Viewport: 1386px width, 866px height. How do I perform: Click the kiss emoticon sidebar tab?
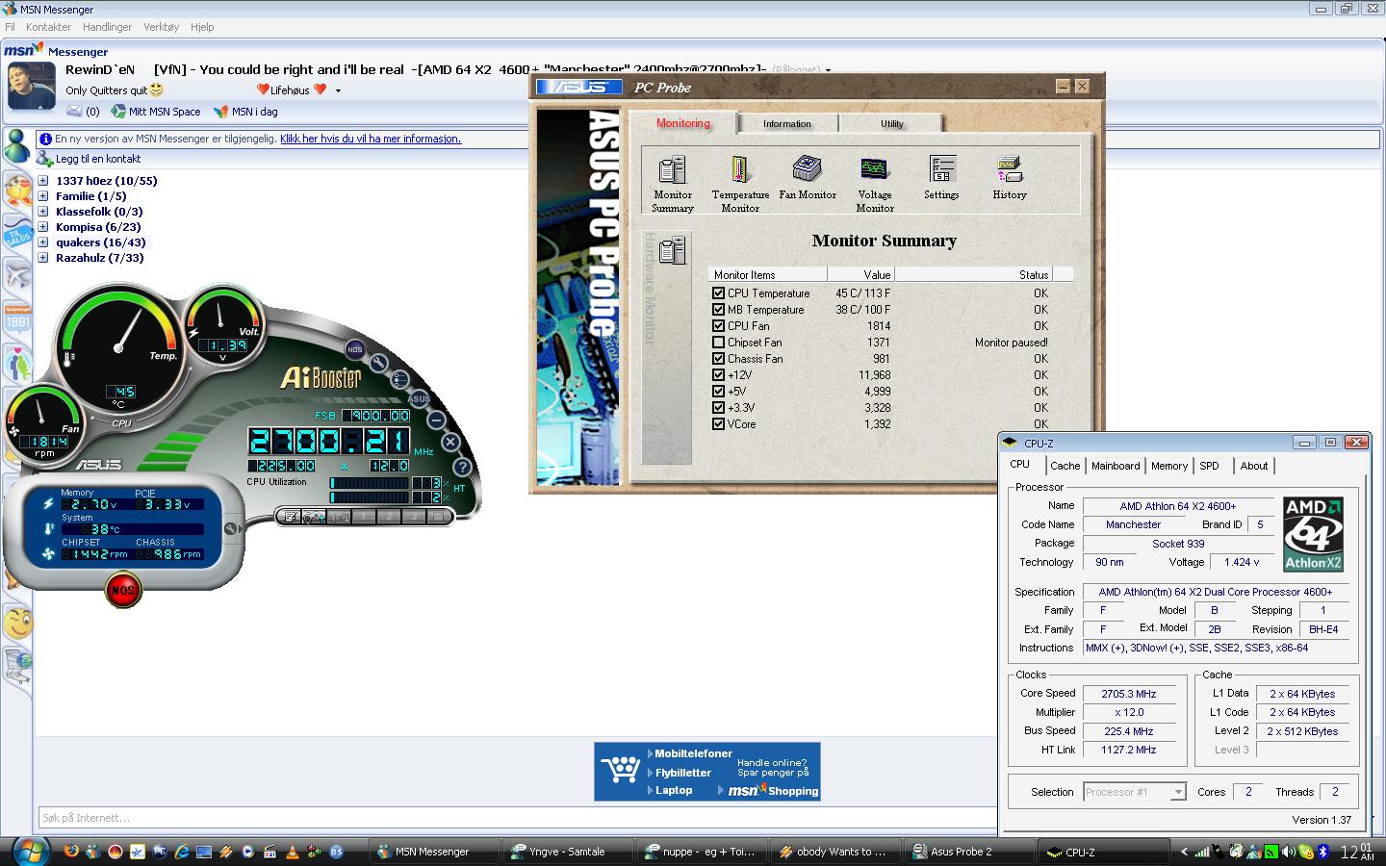pyautogui.click(x=17, y=191)
